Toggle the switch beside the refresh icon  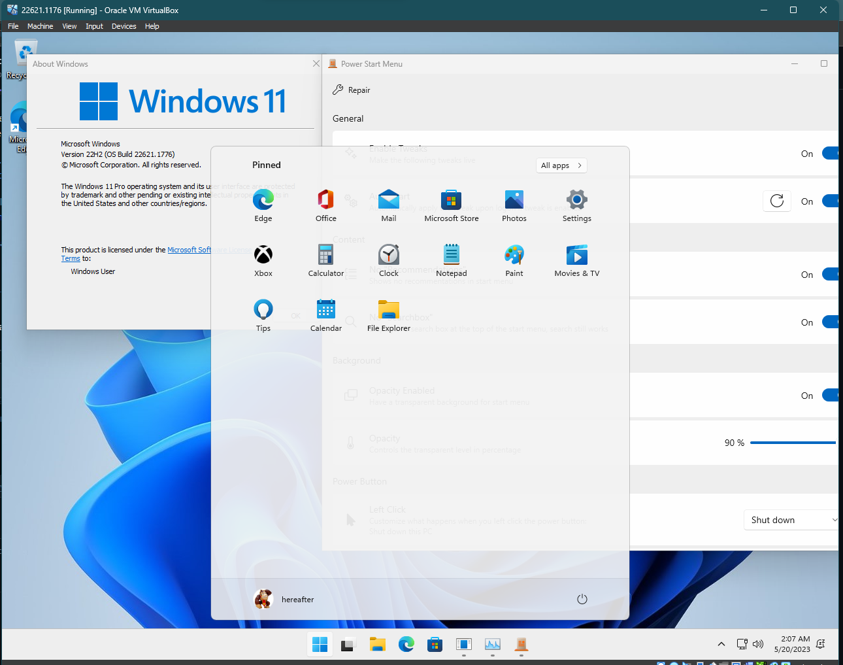tap(830, 201)
